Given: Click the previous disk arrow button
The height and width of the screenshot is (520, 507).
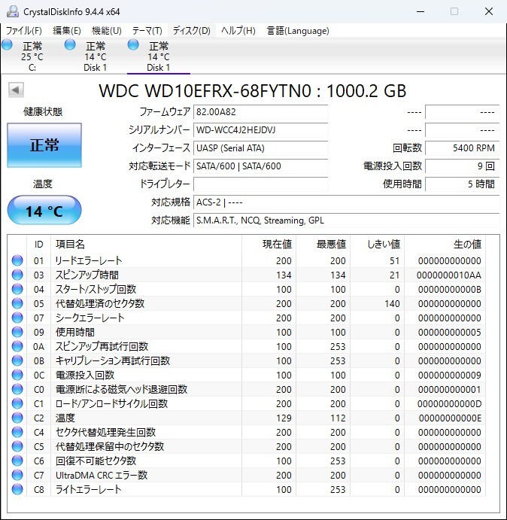Looking at the screenshot, I should click(16, 90).
